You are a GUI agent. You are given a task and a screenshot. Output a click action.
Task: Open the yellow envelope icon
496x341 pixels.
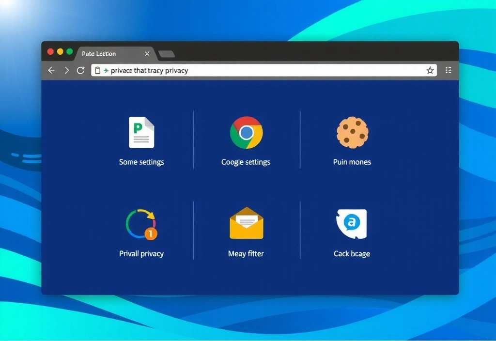pyautogui.click(x=246, y=223)
